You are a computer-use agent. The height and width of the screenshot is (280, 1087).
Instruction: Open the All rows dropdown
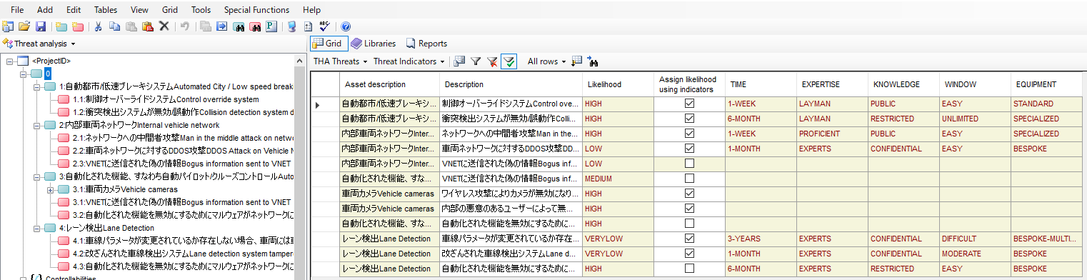(546, 61)
